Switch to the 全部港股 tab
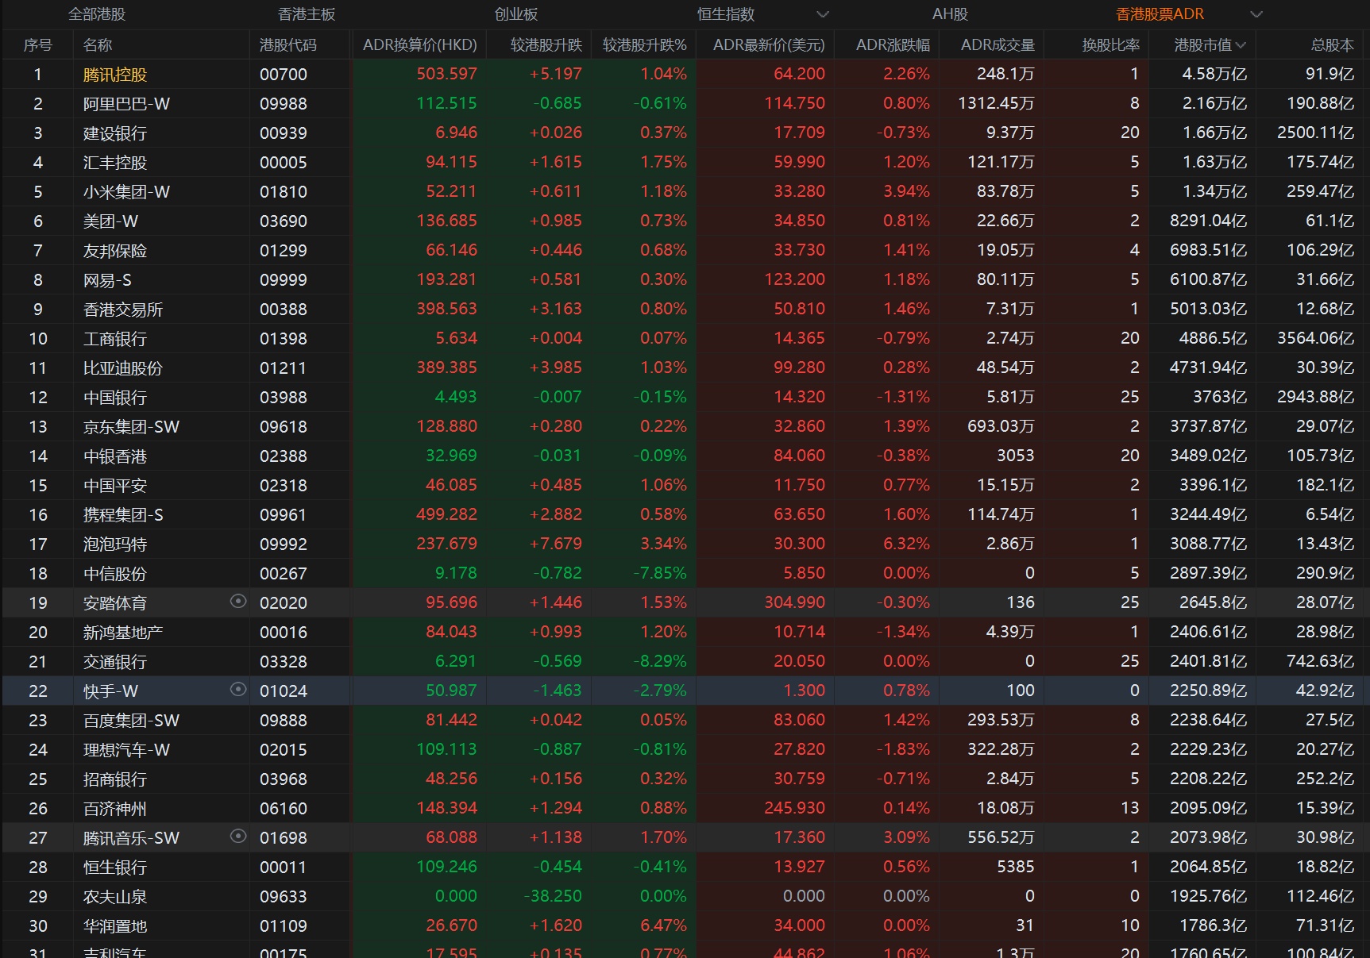This screenshot has width=1370, height=958. click(x=97, y=14)
